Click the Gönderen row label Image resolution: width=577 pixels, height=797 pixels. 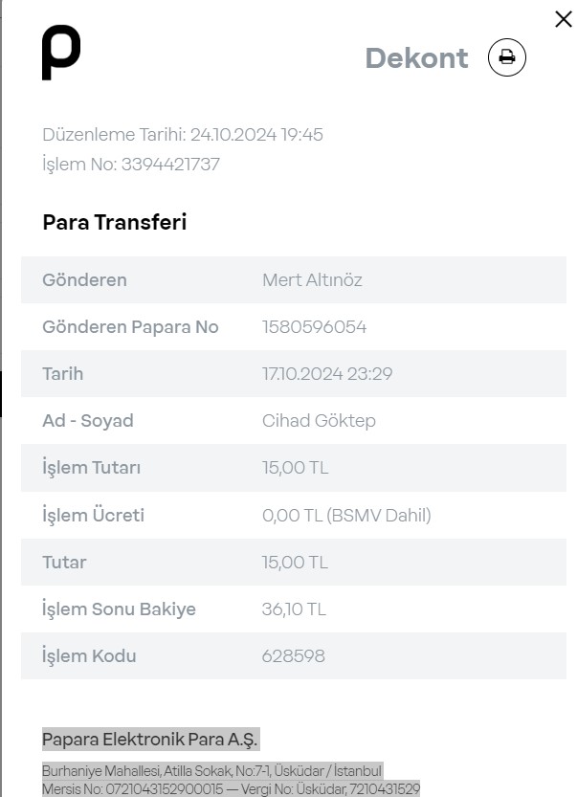84,280
